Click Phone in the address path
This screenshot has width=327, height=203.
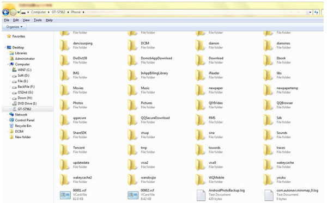76,12
